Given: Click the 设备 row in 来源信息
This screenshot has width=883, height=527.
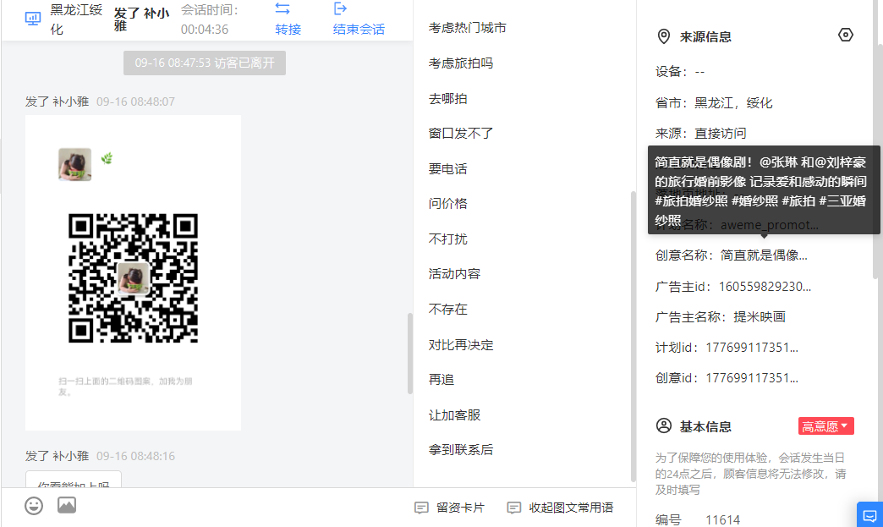Looking at the screenshot, I should coord(680,72).
